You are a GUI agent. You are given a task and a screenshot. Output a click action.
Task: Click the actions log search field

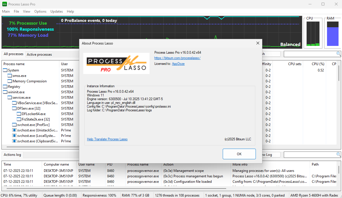pyautogui.click(x=310, y=155)
